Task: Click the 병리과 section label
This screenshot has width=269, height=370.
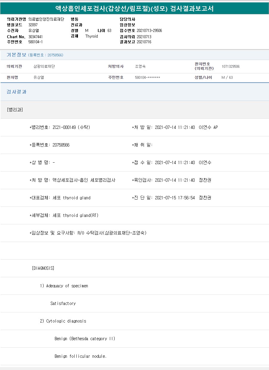Action: [x=15, y=110]
